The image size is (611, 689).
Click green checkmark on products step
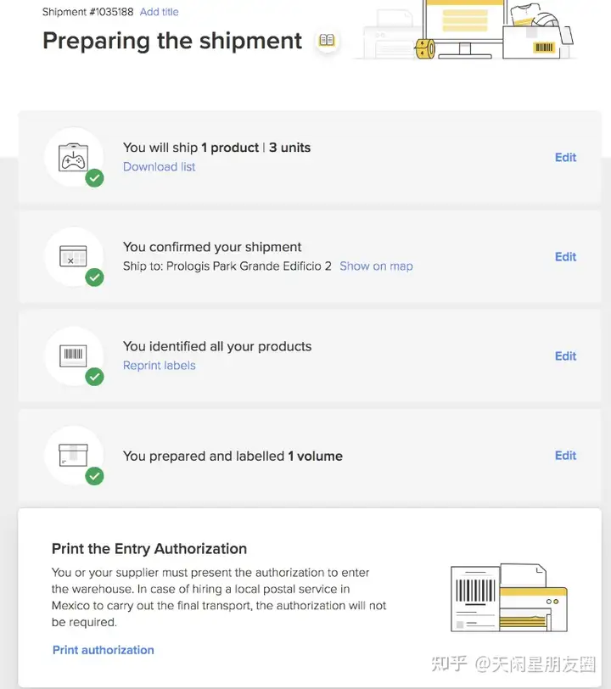point(94,178)
